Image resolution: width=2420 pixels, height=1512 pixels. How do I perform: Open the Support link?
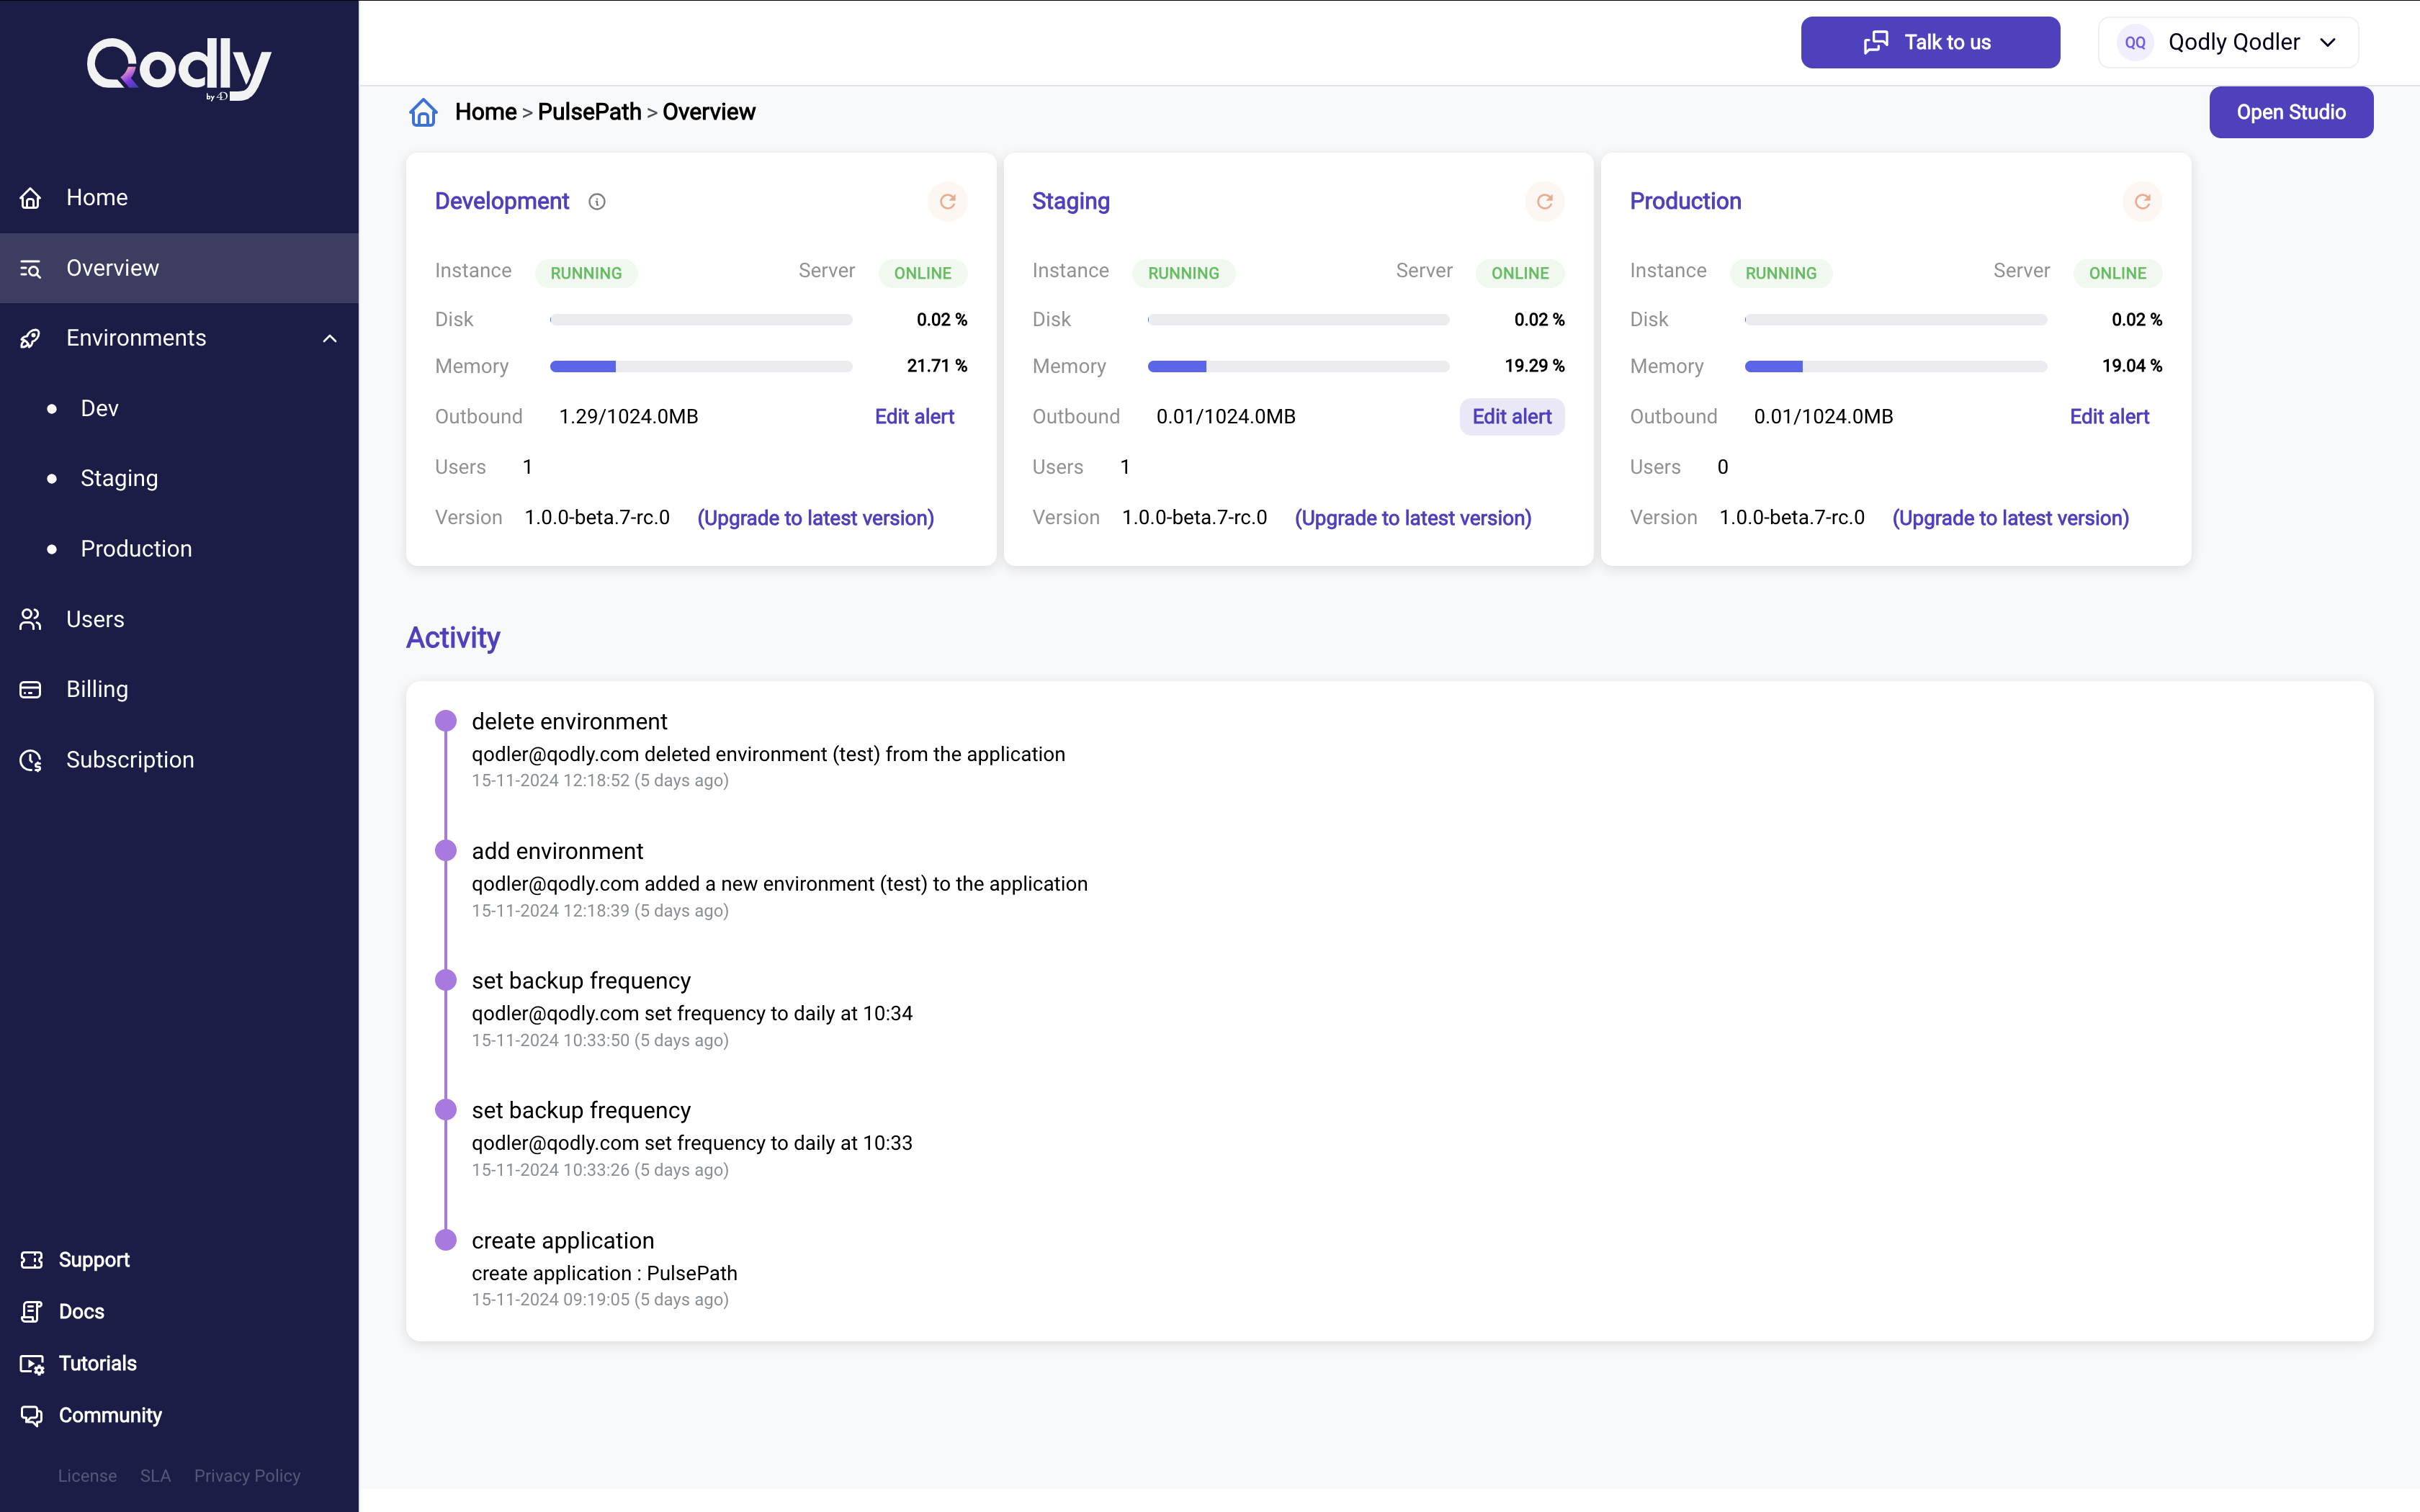coord(94,1260)
